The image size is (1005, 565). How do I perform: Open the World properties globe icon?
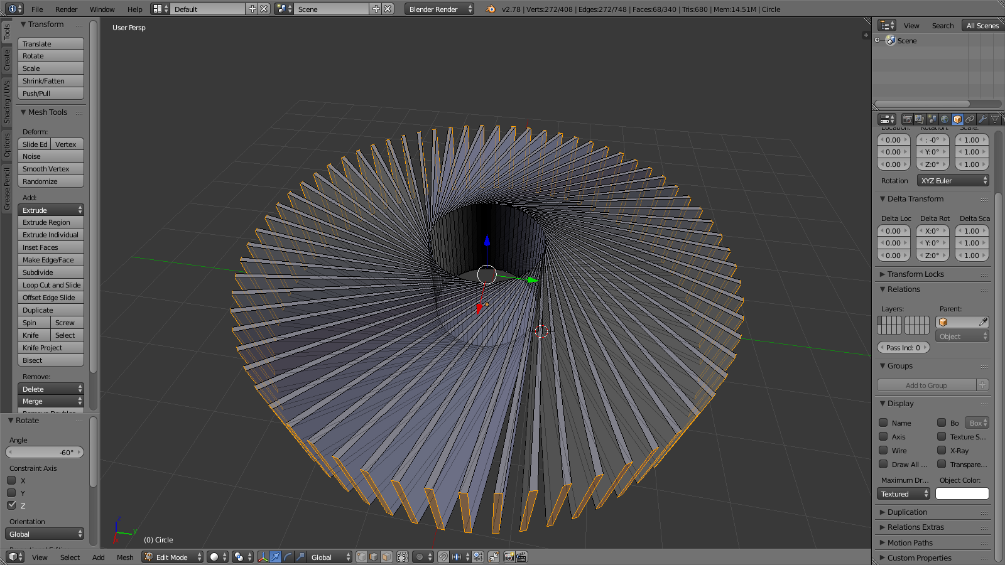pyautogui.click(x=945, y=119)
